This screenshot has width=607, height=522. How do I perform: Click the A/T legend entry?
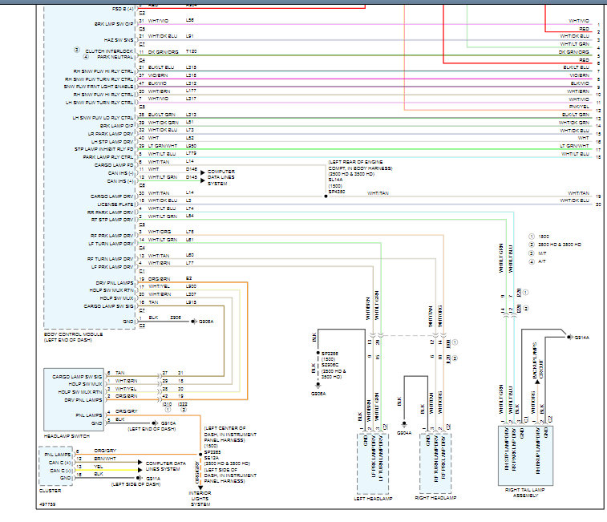(542, 261)
